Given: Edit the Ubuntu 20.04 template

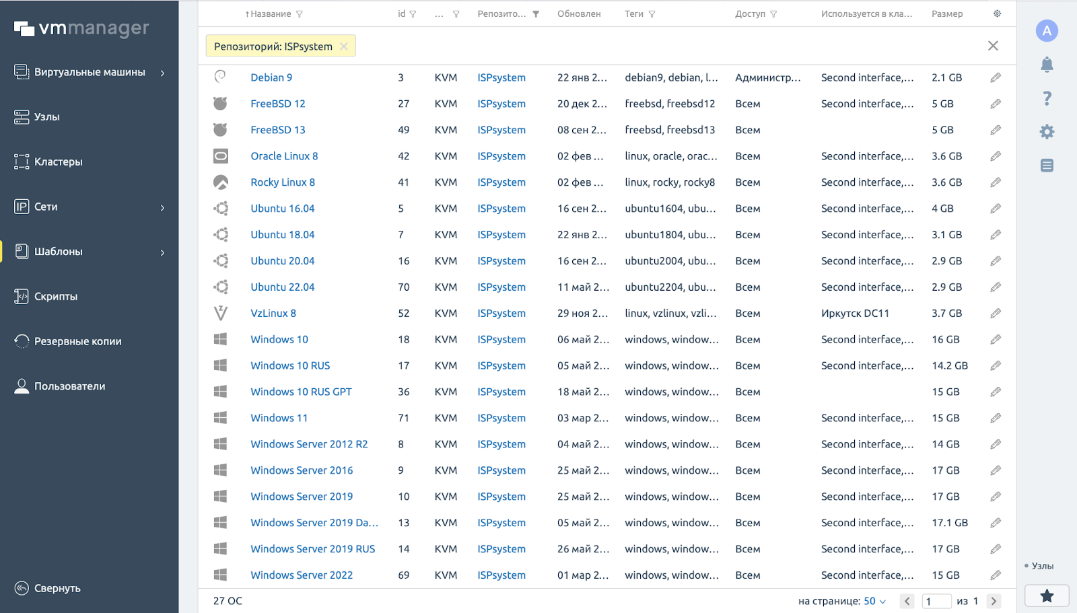Looking at the screenshot, I should pos(996,261).
